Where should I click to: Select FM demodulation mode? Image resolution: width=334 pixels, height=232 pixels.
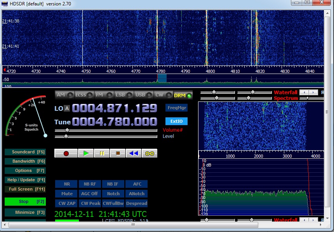104,95
